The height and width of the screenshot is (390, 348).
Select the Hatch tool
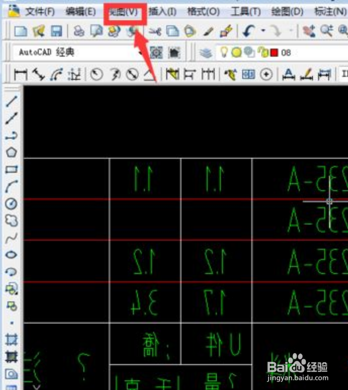pyautogui.click(x=11, y=340)
